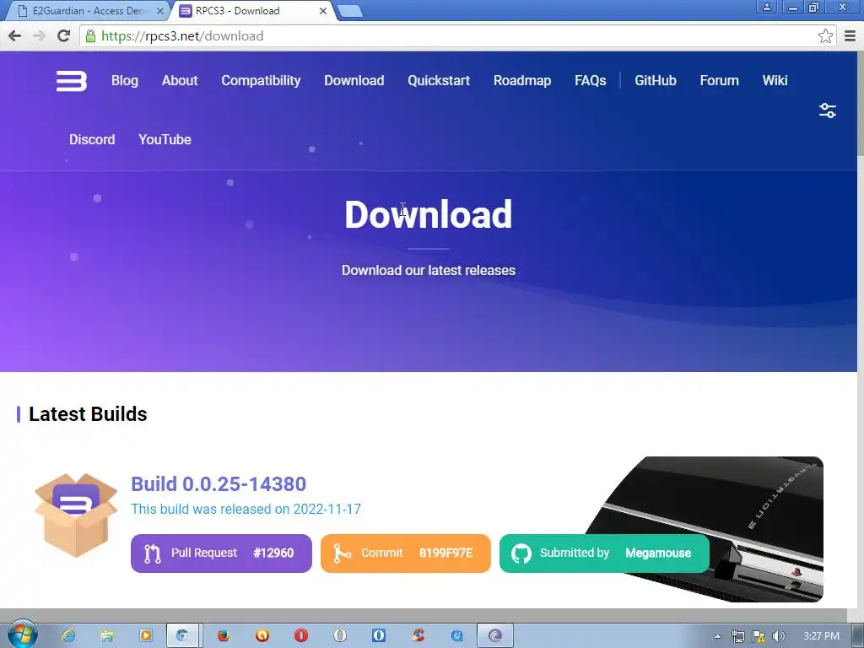The image size is (864, 648).
Task: Click the browser forward arrow
Action: (39, 36)
